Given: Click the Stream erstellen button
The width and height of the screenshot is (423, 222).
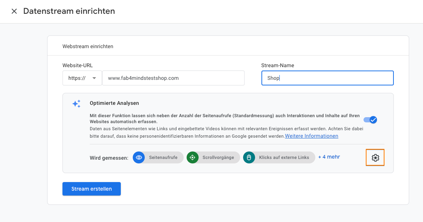Looking at the screenshot, I should 92,189.
